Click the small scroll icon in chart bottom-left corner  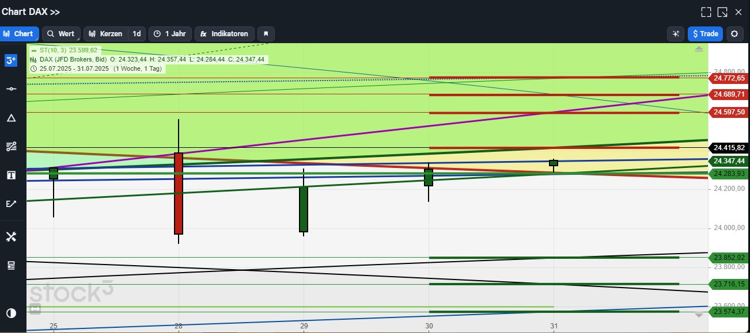pos(35,309)
